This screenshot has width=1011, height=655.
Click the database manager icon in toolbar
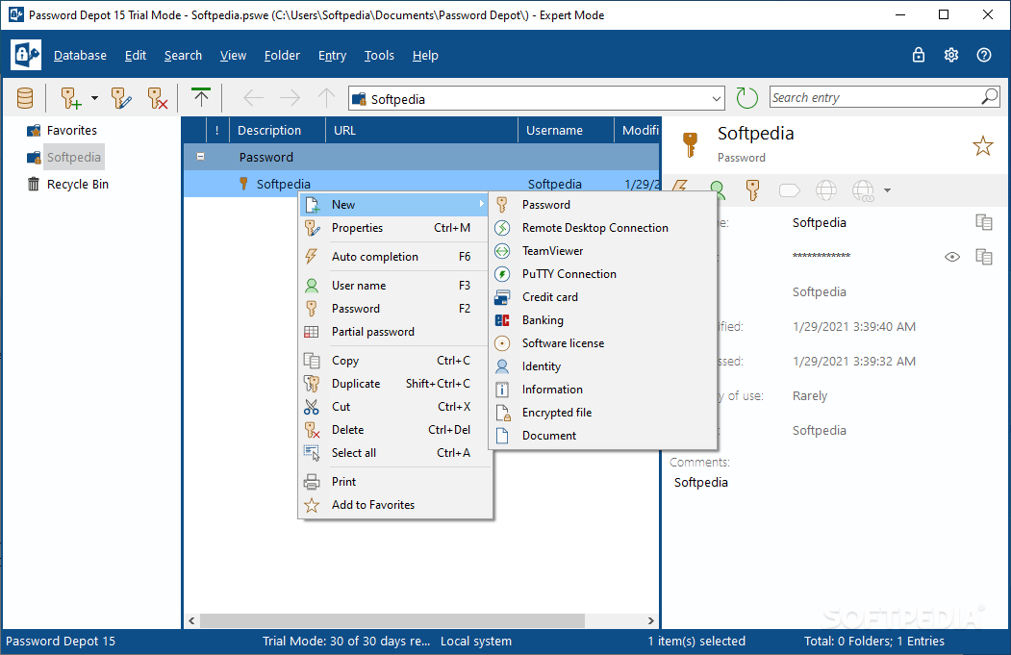click(25, 98)
